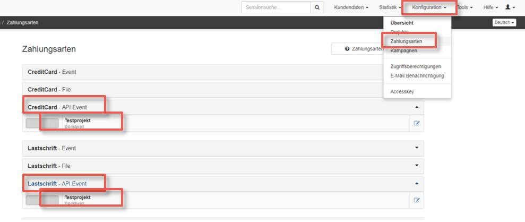Click the Accesskey menu entry
Screen dimensions: 525x222
(402, 91)
